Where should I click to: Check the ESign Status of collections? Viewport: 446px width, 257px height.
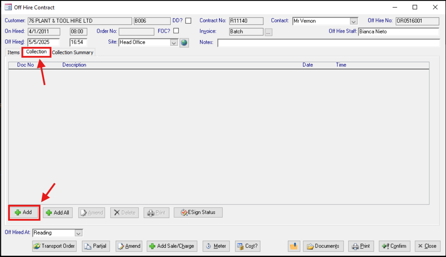tap(198, 212)
